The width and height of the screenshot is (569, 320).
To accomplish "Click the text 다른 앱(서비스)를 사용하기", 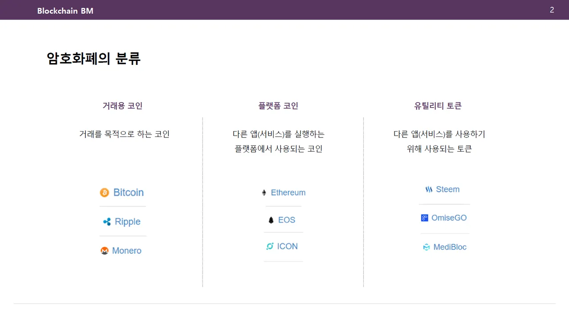I will 439,134.
